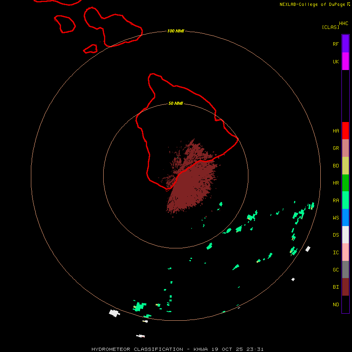352x352 pixels.
Task: Click the bottommost white echo below the ring
Action: click(x=140, y=336)
